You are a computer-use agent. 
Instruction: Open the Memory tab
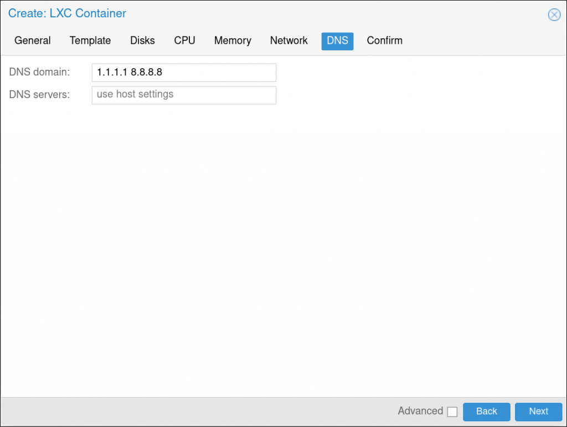[x=233, y=41]
